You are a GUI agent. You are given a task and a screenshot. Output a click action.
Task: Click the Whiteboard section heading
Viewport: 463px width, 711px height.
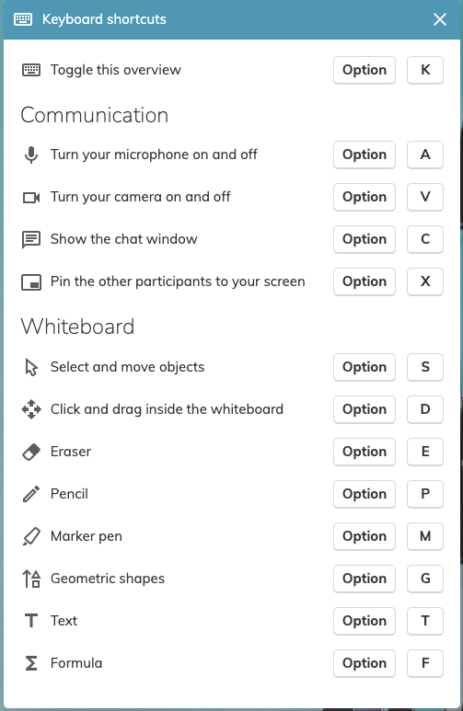(x=77, y=327)
